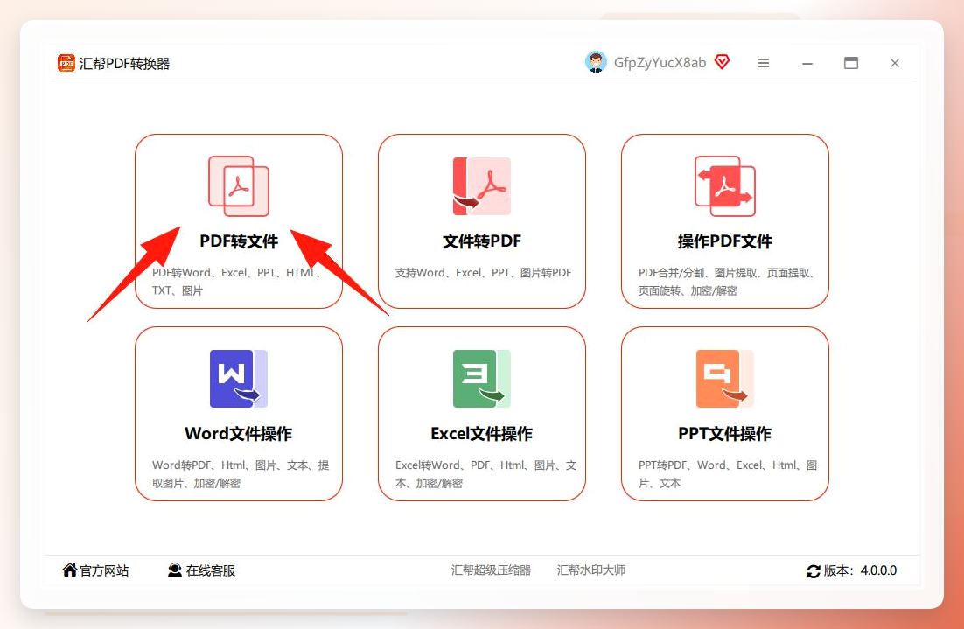Screen dimensions: 964x629
Task: Select the Excel文件操作 card title
Action: click(x=481, y=433)
